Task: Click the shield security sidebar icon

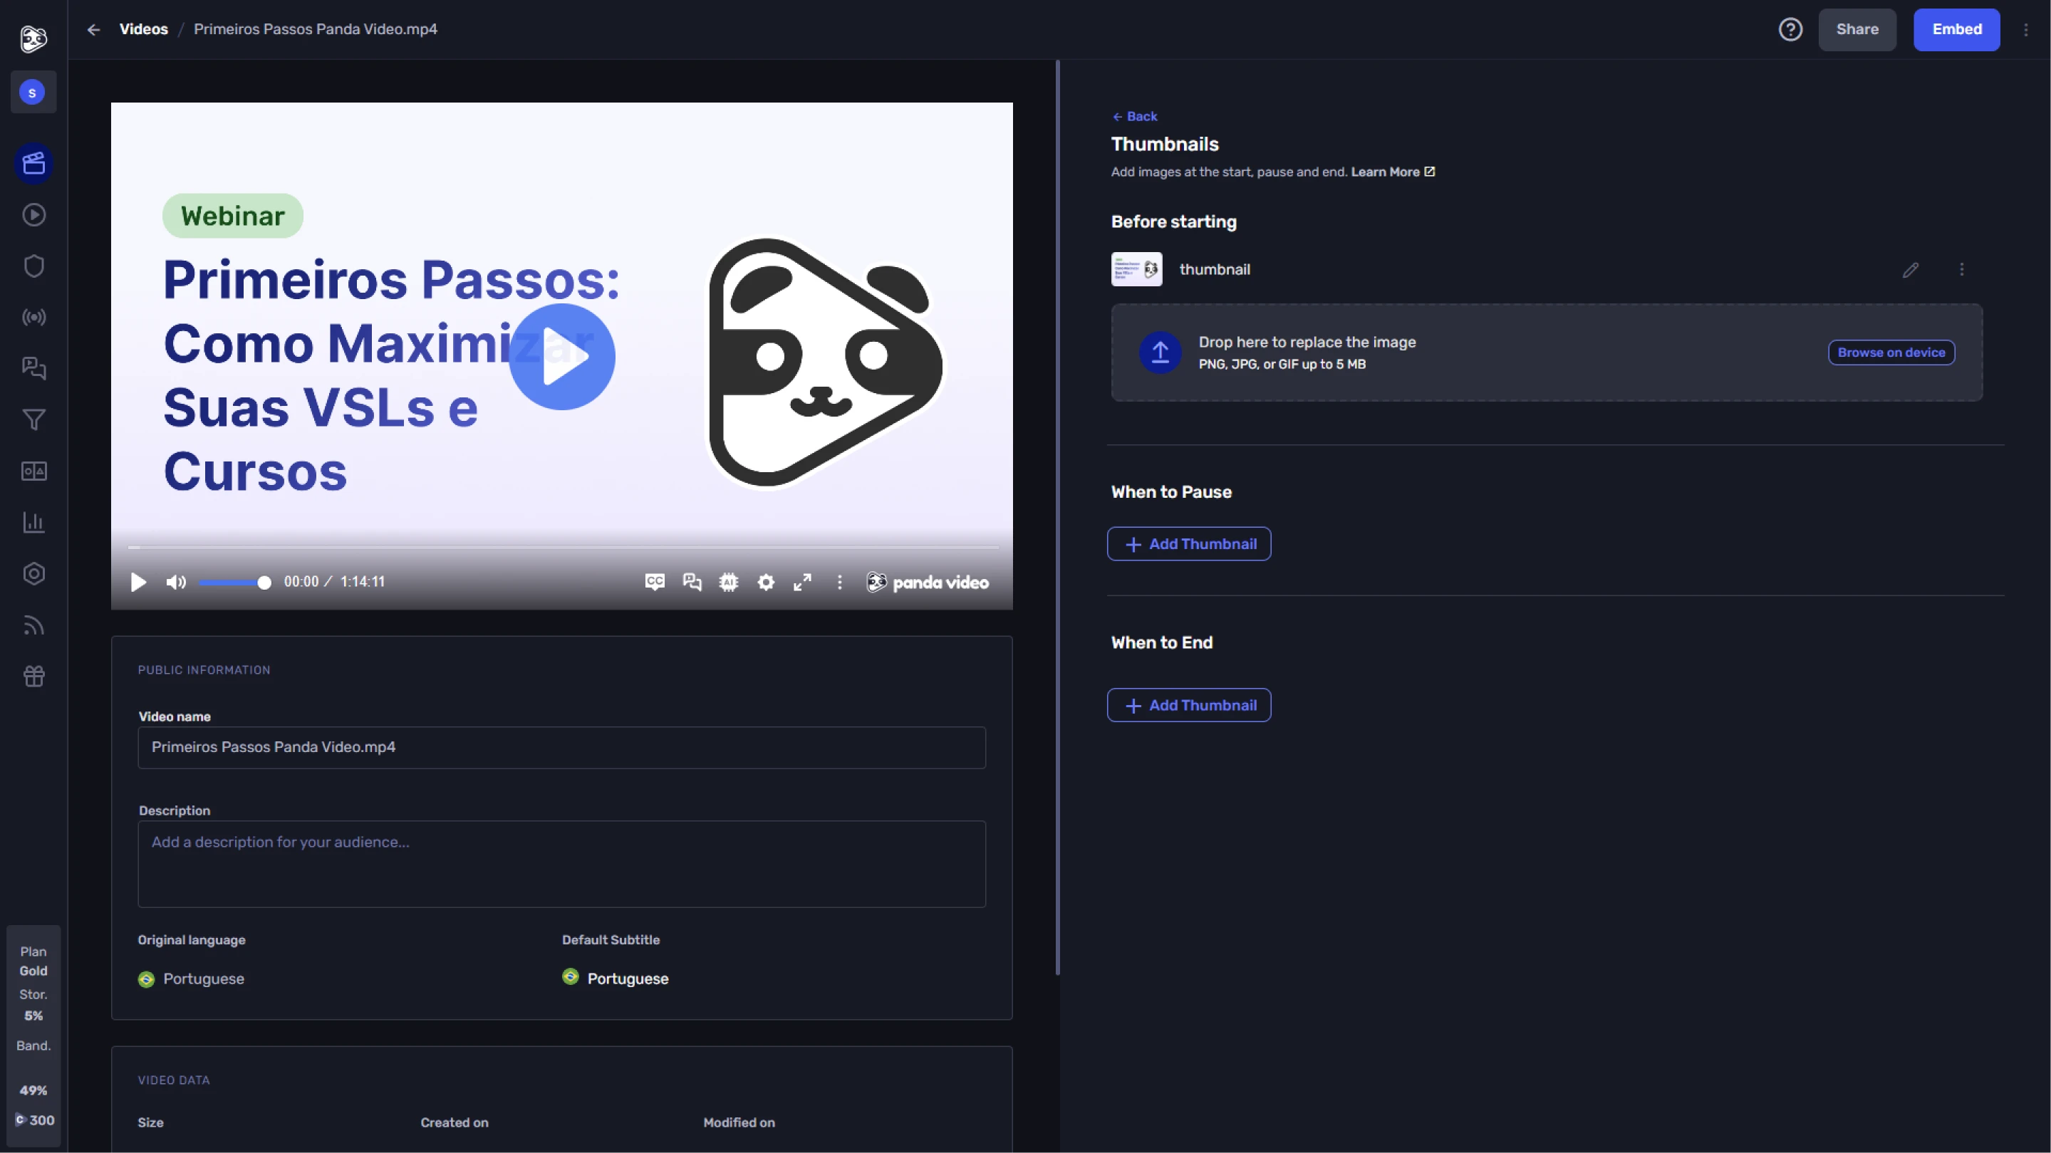Action: [33, 266]
